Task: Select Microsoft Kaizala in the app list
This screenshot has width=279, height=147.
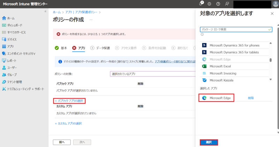Action: [234, 80]
